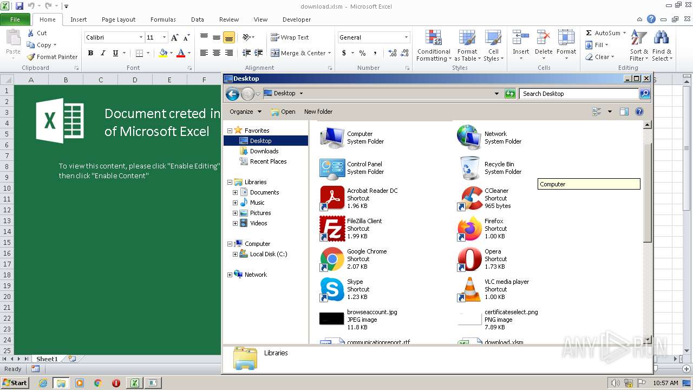The height and width of the screenshot is (390, 693).
Task: Open Find & Select menu
Action: 661,45
